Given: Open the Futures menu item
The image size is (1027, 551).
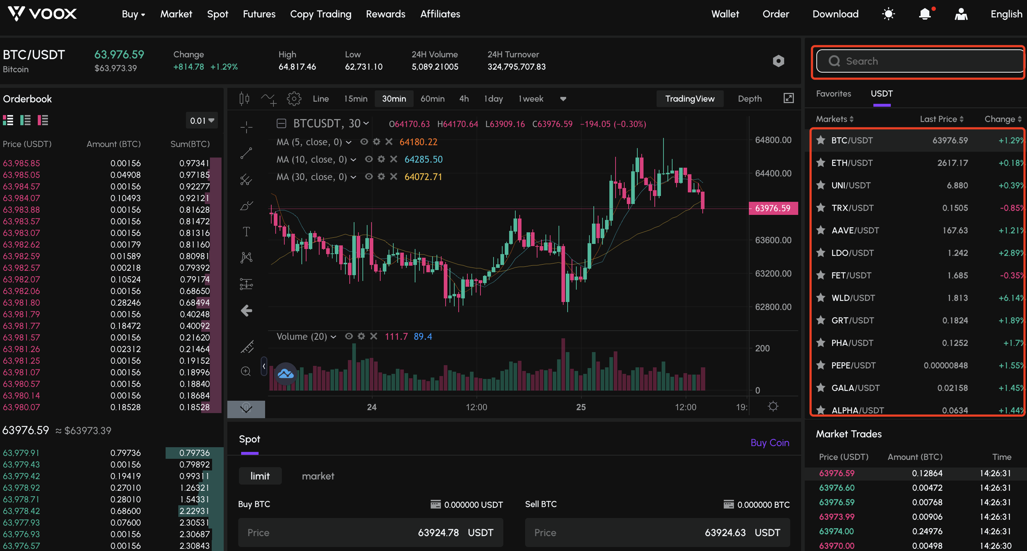Looking at the screenshot, I should pyautogui.click(x=259, y=14).
